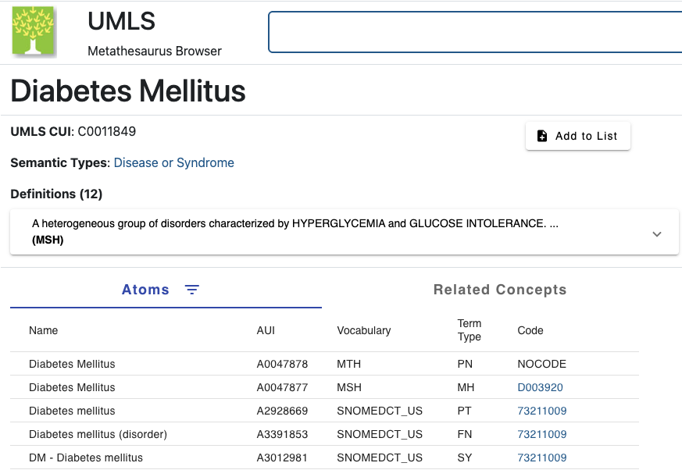Open MSH code D003920 link
Screen dimensions: 682x470
(x=540, y=387)
